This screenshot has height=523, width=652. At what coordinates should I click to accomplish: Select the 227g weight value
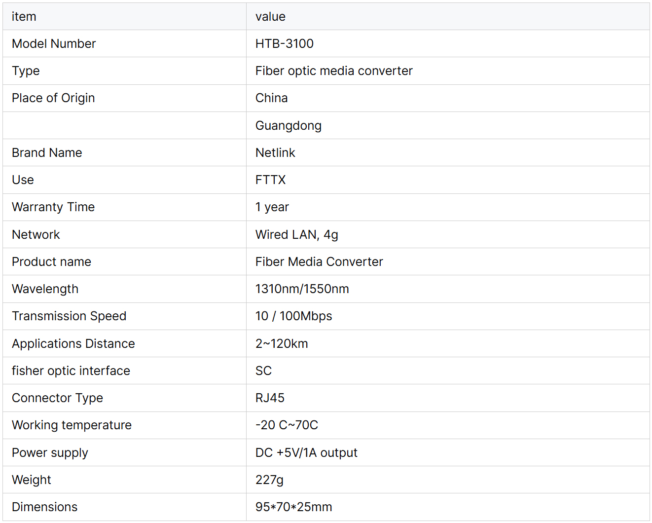[x=269, y=480]
